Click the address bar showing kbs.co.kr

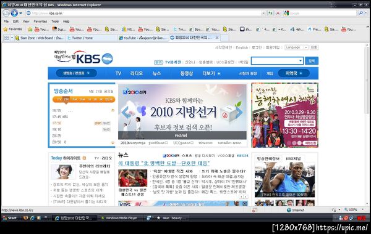[144, 13]
